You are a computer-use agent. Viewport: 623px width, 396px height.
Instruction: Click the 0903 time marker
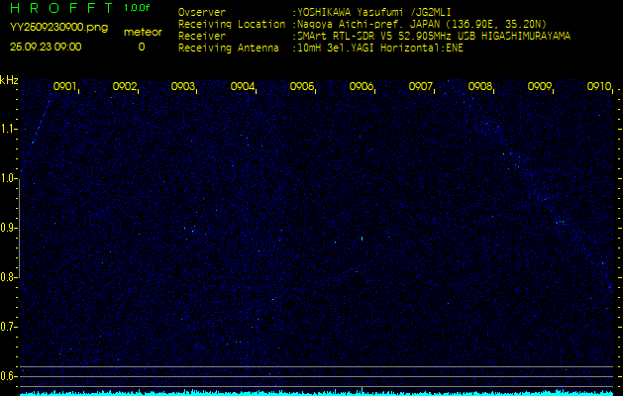pyautogui.click(x=183, y=86)
